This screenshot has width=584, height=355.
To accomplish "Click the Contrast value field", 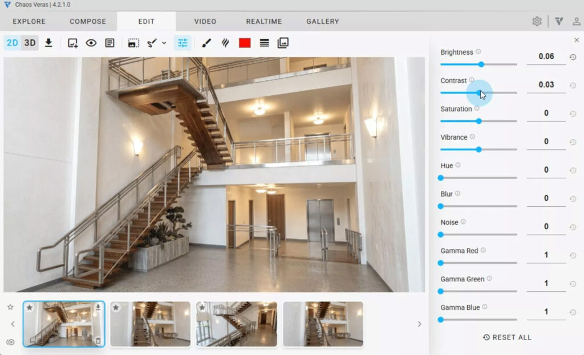I will (546, 84).
